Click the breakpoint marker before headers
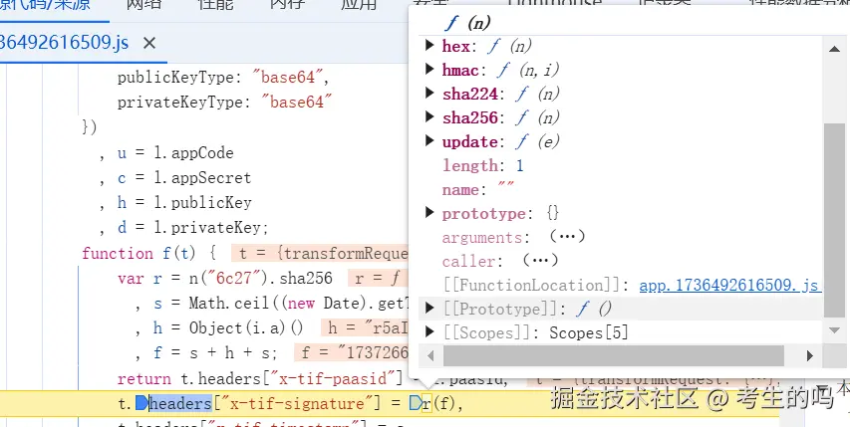The image size is (850, 427). click(142, 403)
